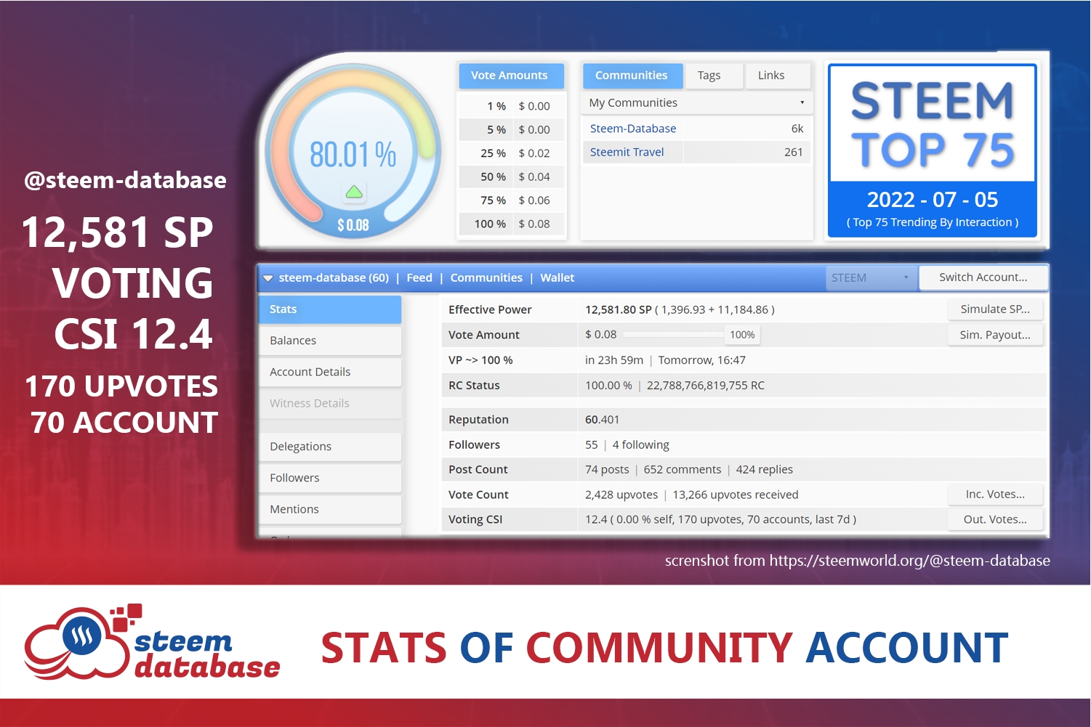Screen dimensions: 1091x727
Task: Click the 261 count beside Steemit Travel
Action: pyautogui.click(x=794, y=153)
